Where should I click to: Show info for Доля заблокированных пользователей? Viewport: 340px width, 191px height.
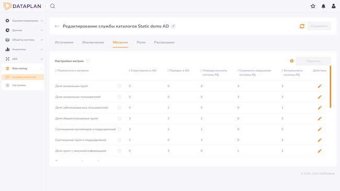119,108
